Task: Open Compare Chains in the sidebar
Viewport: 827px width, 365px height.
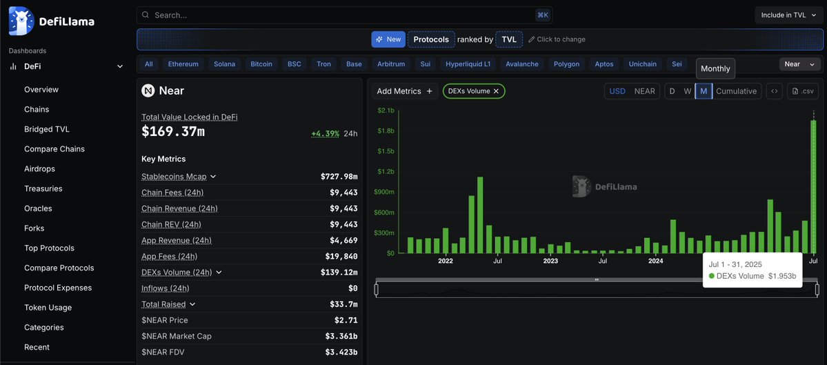Action: click(x=54, y=149)
